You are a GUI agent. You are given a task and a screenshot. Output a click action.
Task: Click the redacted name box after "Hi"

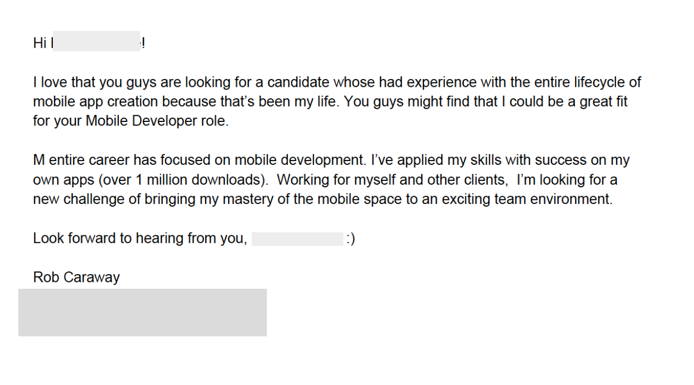point(96,41)
